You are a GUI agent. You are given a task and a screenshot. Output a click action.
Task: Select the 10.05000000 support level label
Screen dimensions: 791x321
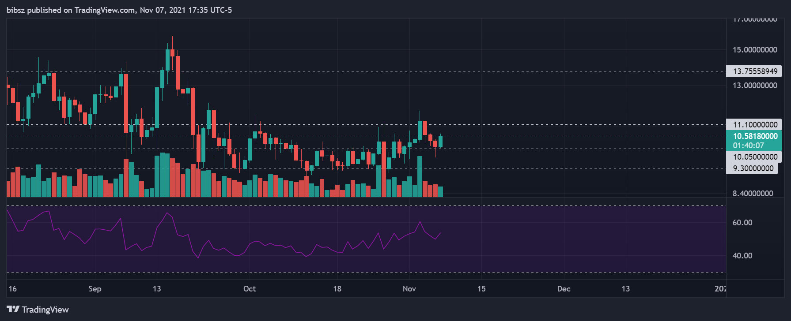(x=754, y=157)
